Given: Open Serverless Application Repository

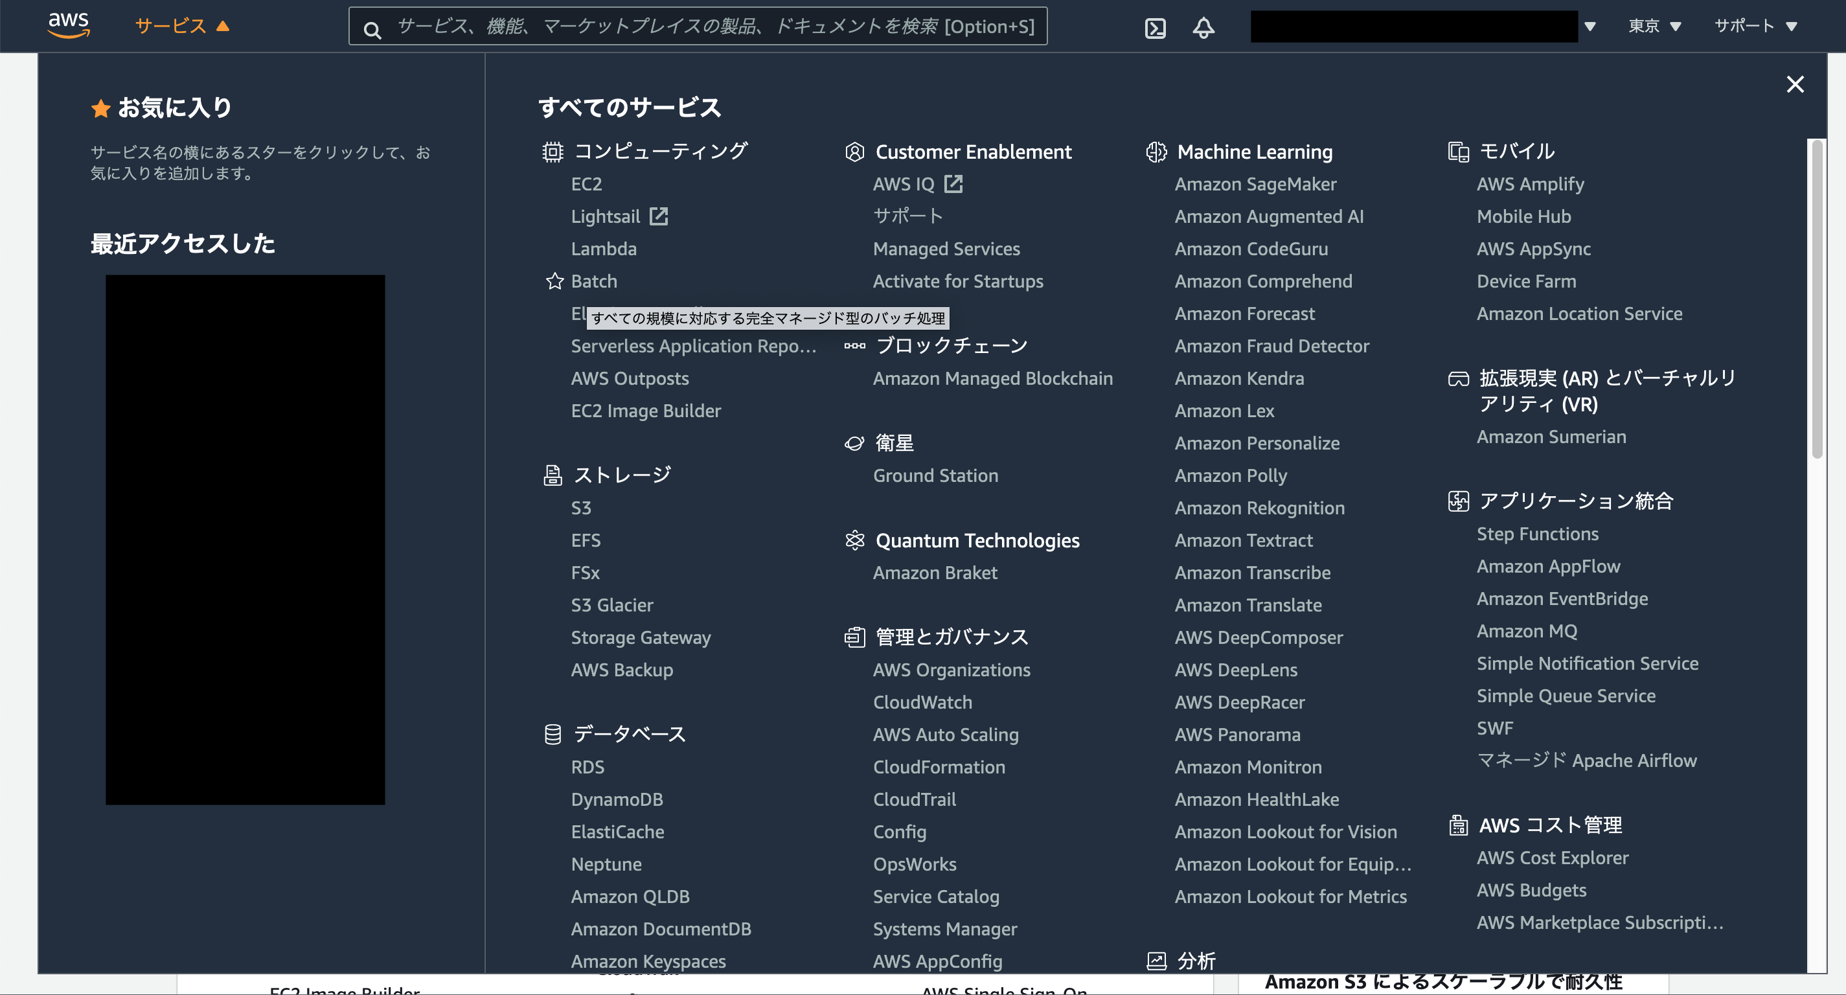Looking at the screenshot, I should pyautogui.click(x=693, y=347).
